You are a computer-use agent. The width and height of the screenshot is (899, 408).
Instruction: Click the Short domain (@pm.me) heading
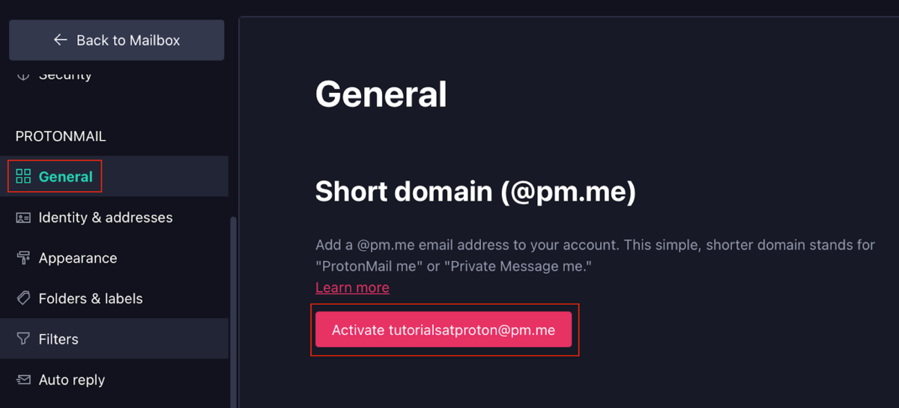pyautogui.click(x=475, y=192)
